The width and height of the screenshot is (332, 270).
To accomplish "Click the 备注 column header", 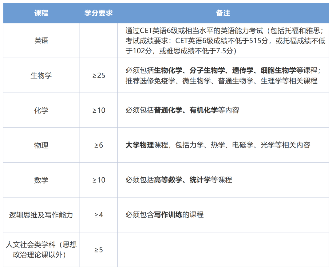I will (x=223, y=13).
